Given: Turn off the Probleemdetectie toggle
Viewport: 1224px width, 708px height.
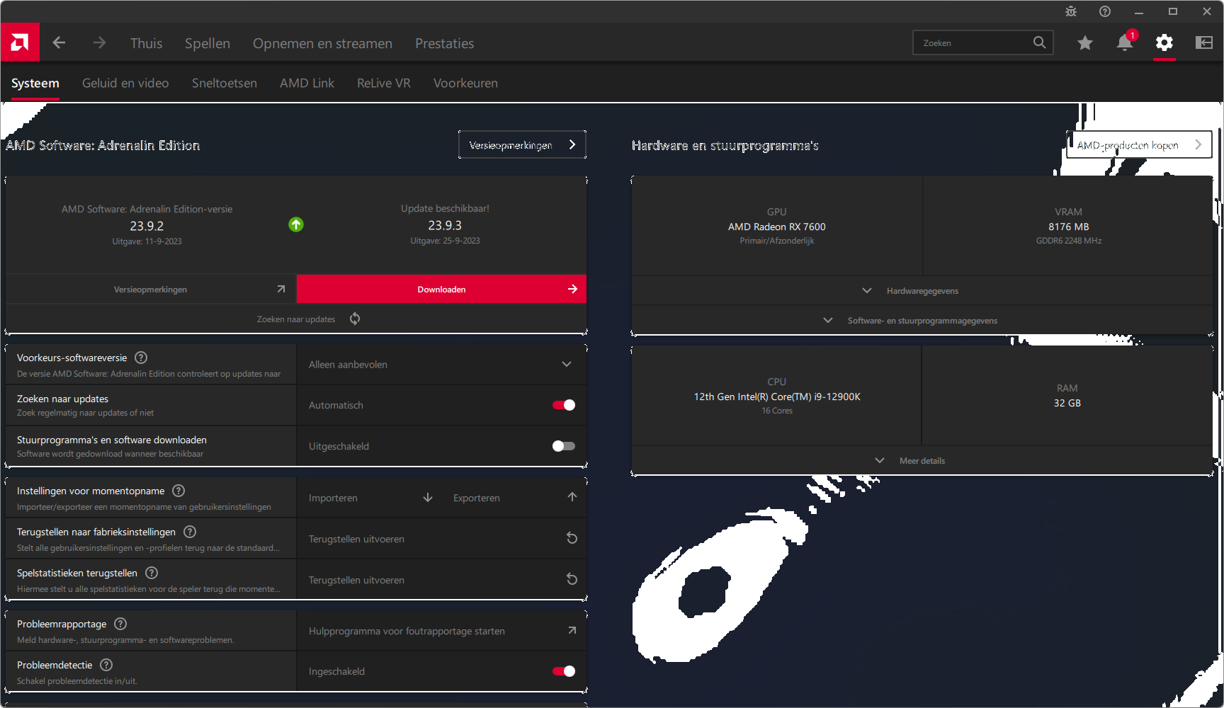Looking at the screenshot, I should click(564, 671).
